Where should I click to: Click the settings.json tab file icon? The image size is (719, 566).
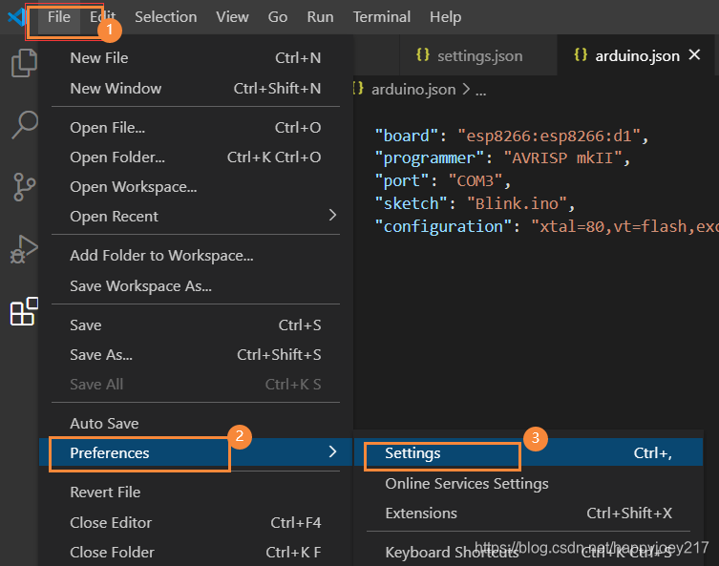point(423,55)
